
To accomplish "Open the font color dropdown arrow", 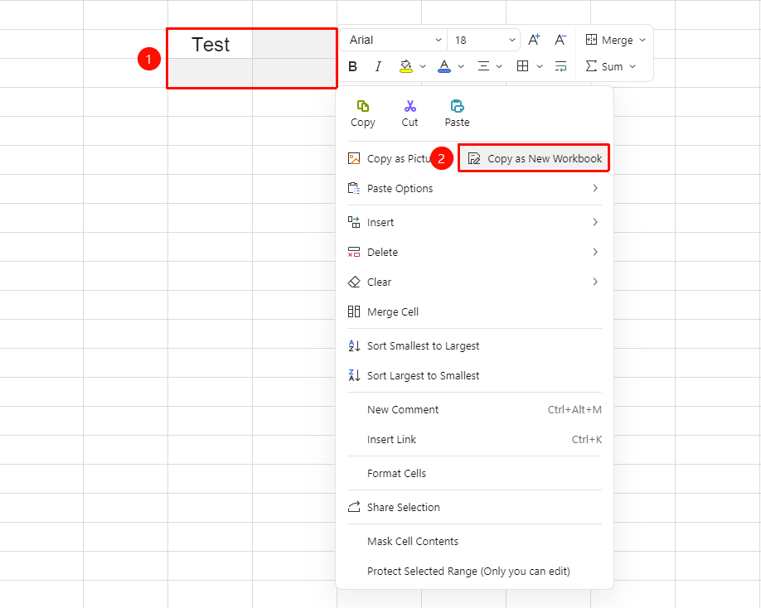I will point(461,66).
